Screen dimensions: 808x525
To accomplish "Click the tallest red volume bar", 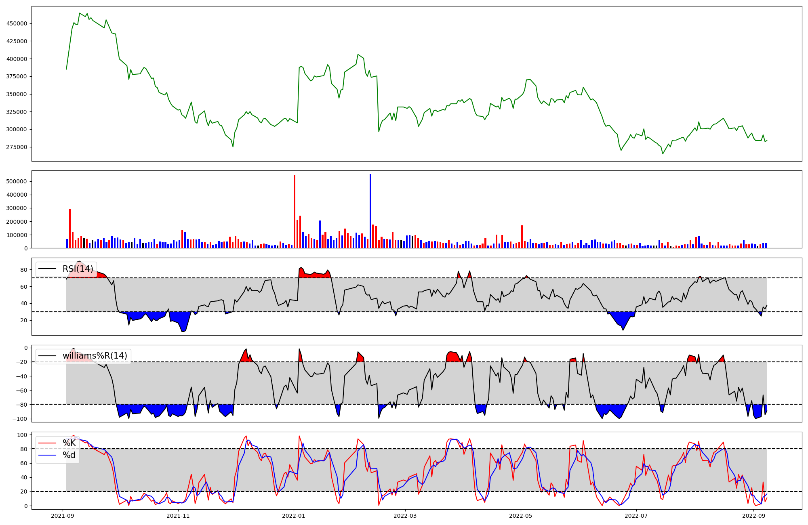I will pyautogui.click(x=295, y=212).
